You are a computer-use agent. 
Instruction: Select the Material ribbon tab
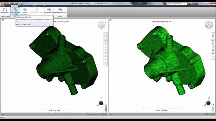[x=14, y=6]
